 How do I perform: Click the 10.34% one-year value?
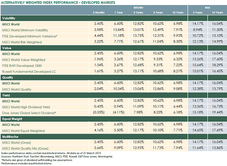[118, 89]
